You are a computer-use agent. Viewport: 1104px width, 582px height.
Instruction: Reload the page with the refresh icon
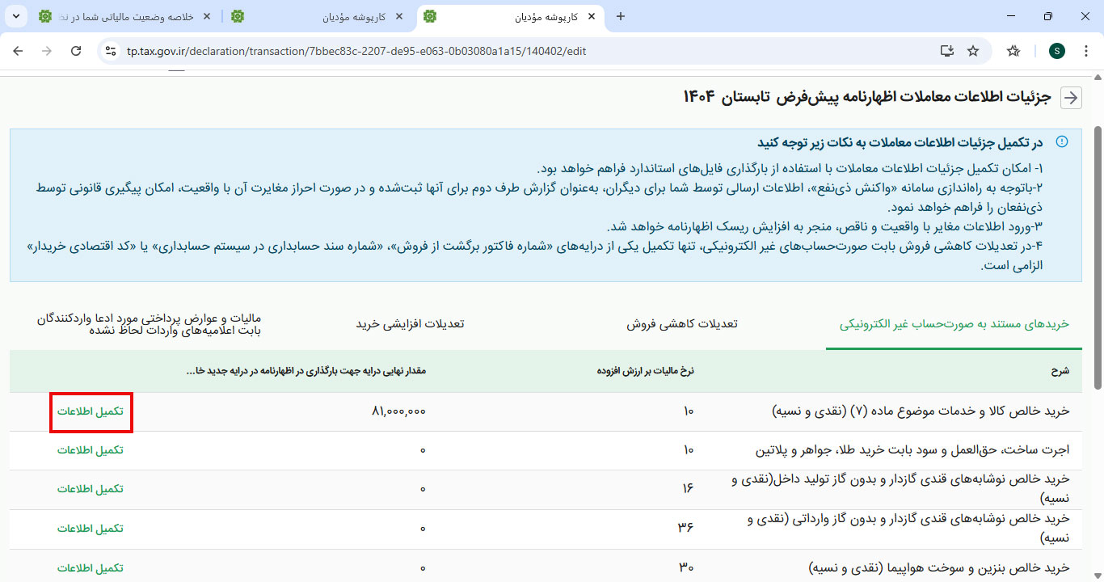(x=76, y=51)
